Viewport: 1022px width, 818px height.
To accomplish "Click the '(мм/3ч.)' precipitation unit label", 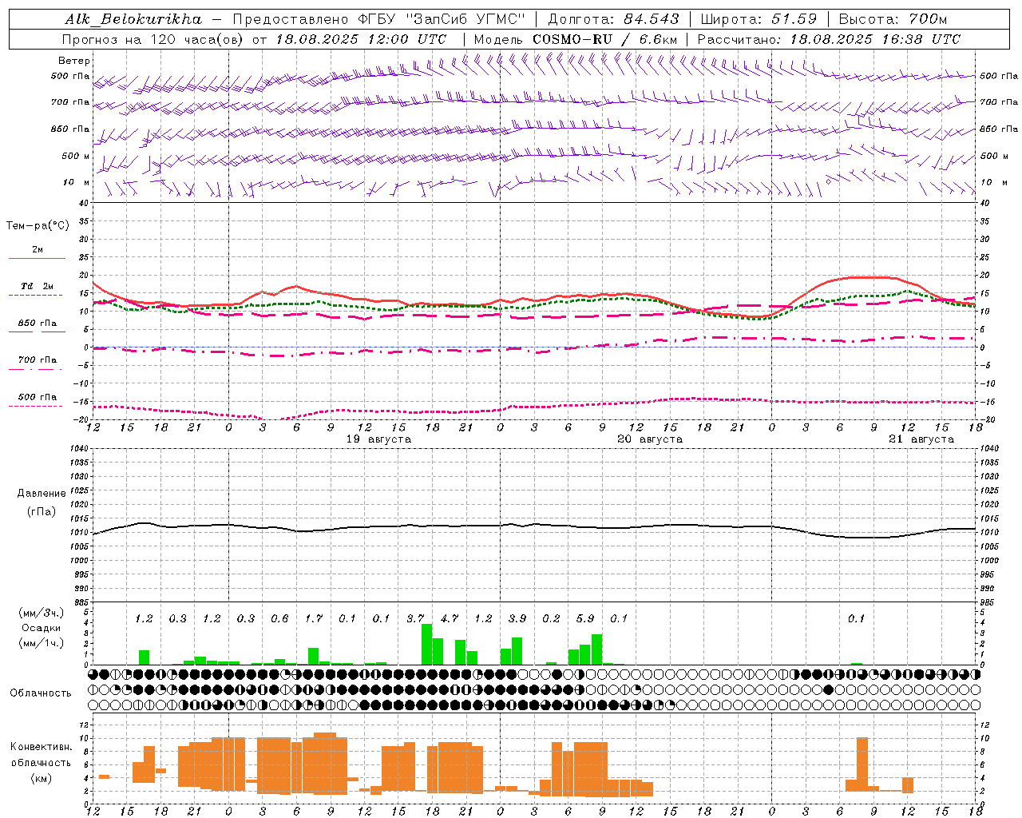I will [x=41, y=613].
